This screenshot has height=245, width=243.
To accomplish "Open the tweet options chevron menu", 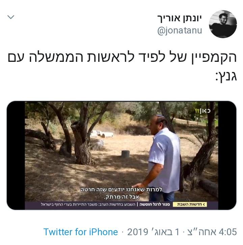I will tap(11, 17).
